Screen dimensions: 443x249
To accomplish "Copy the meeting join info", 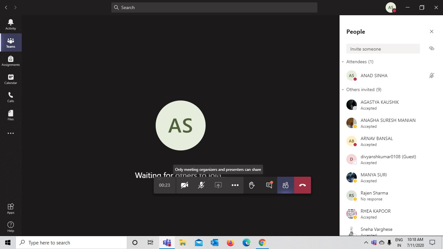I will 431,48.
